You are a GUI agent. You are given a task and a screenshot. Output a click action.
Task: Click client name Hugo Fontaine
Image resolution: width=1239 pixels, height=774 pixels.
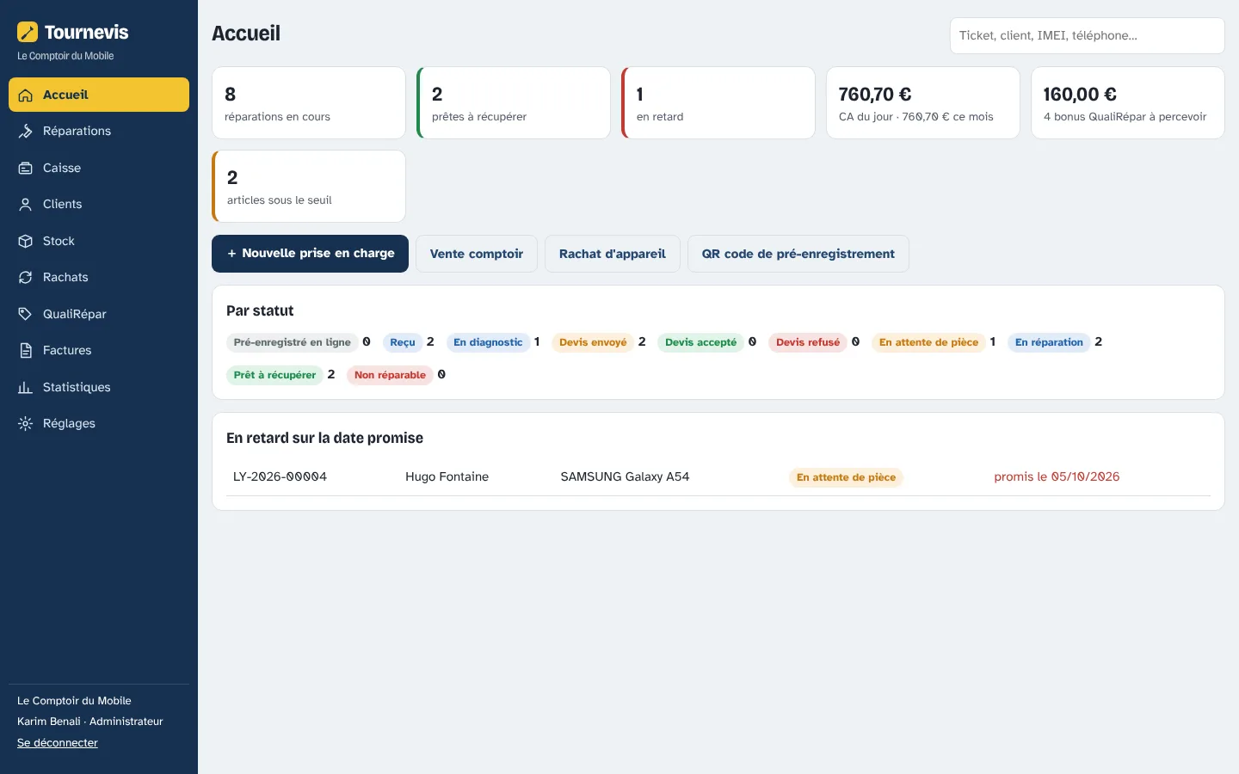point(447,476)
